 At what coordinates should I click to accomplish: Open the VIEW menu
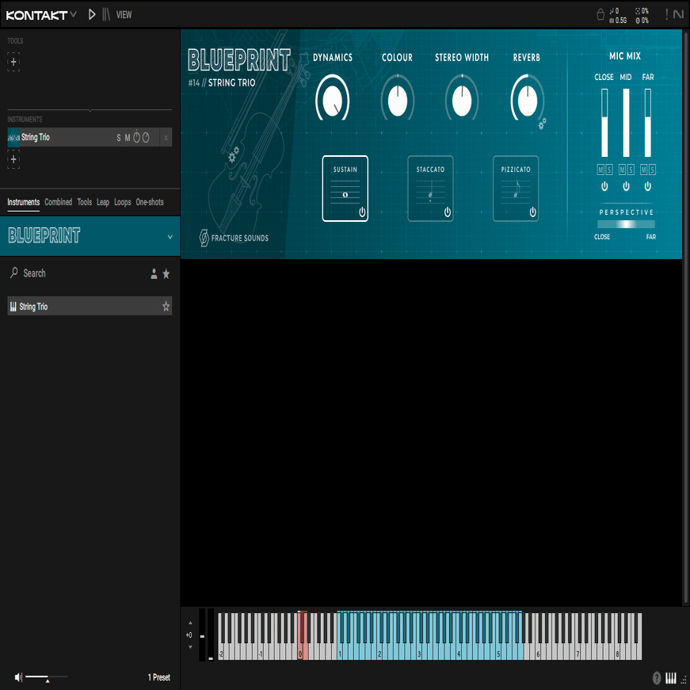tap(124, 15)
